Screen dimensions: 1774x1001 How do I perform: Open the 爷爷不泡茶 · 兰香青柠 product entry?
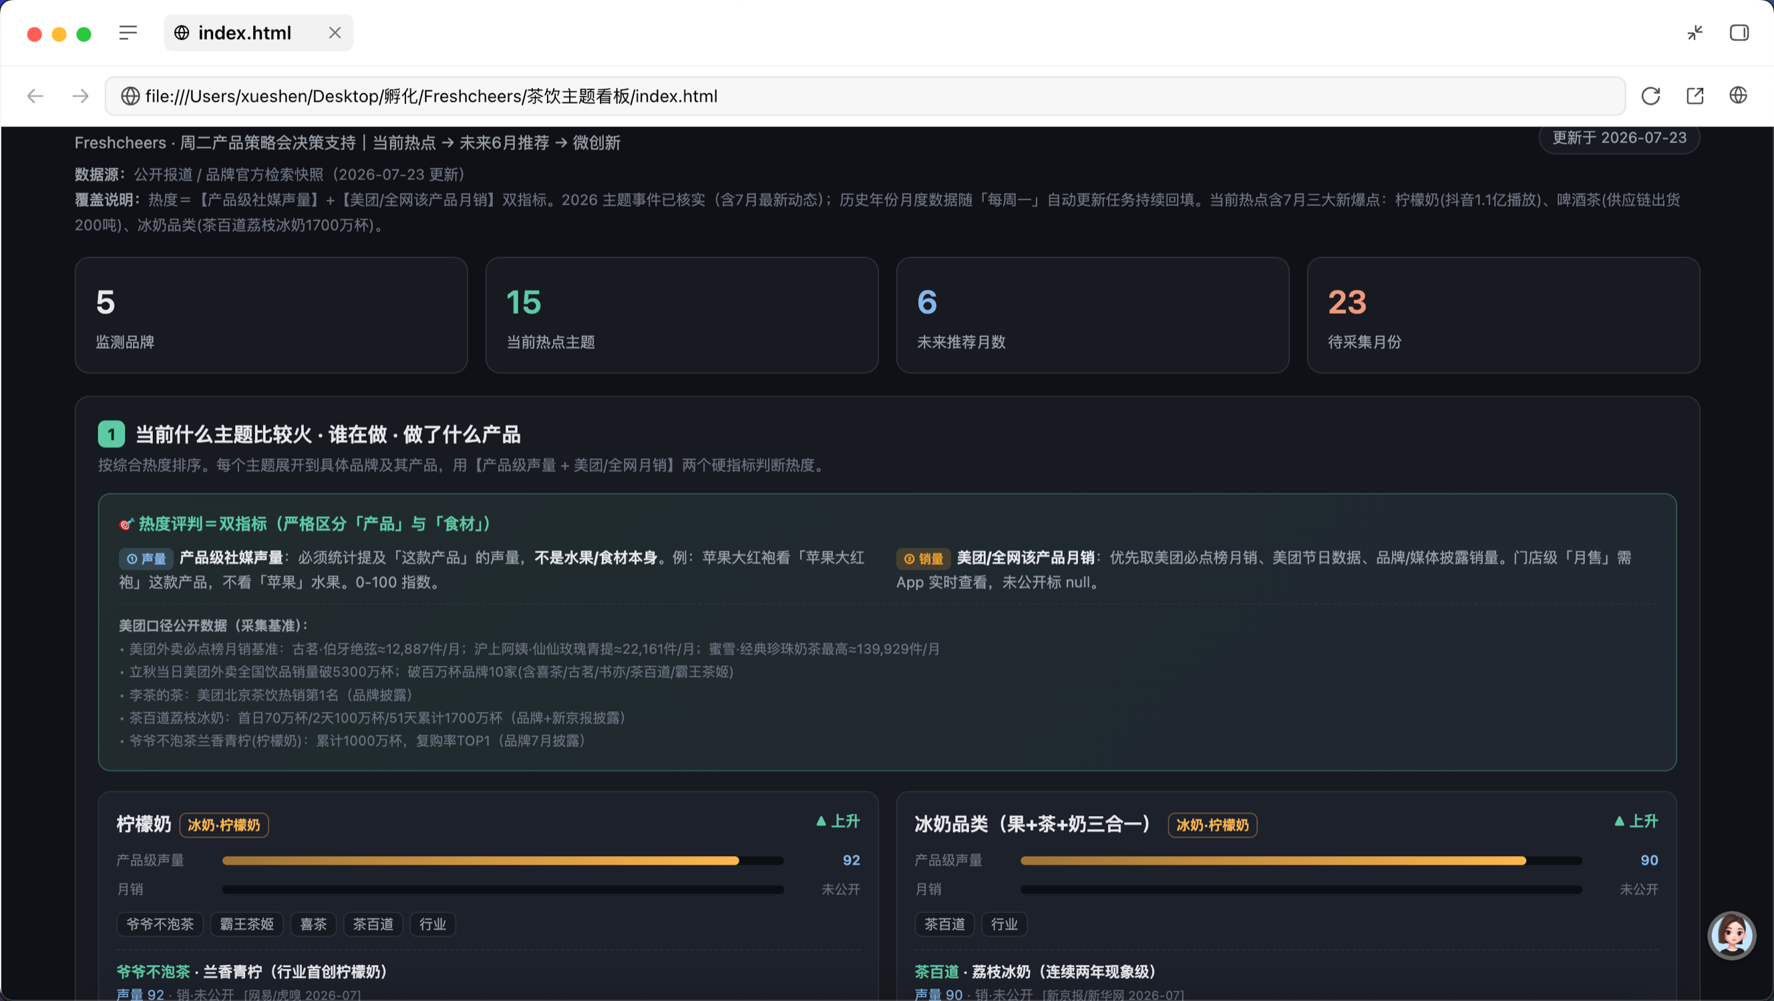252,972
